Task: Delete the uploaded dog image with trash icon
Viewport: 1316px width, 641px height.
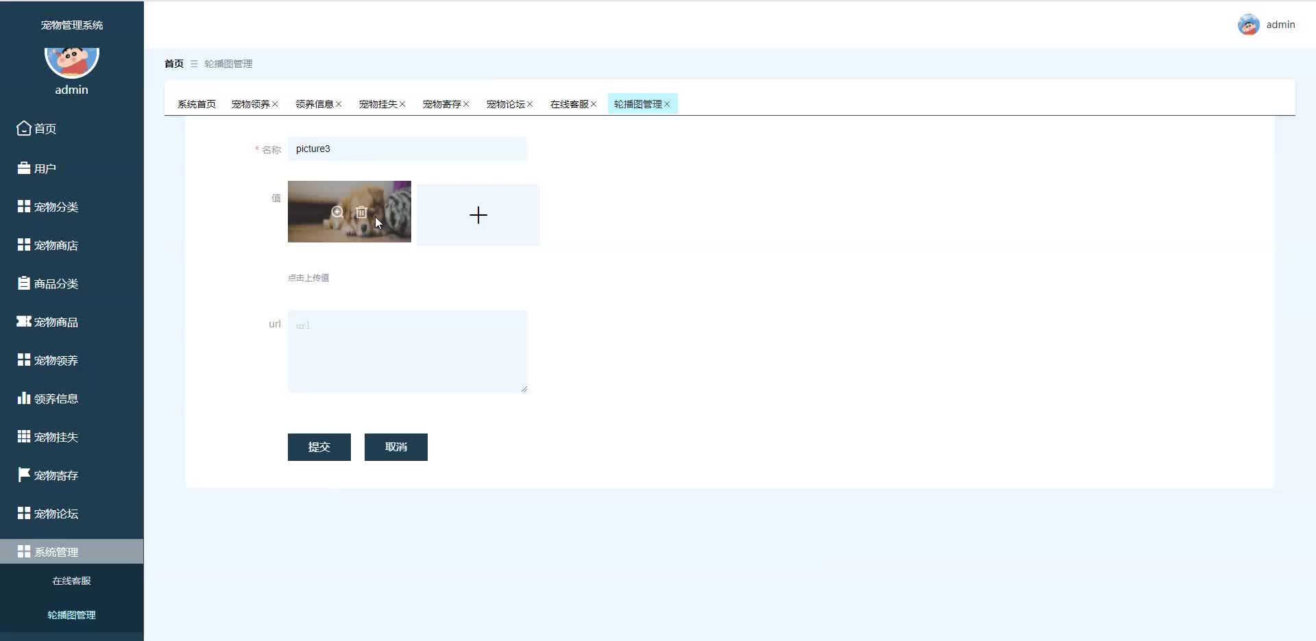Action: pyautogui.click(x=361, y=212)
